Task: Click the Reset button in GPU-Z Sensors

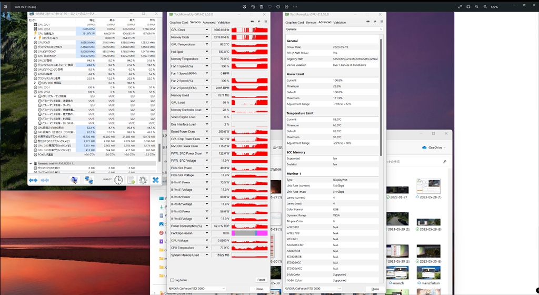Action: point(261,280)
